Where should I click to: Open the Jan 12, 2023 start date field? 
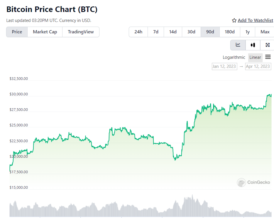click(x=224, y=66)
